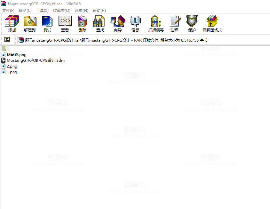The width and height of the screenshot is (270, 209).
Task: Select file name 斑马图.png
Action: pos(17,55)
